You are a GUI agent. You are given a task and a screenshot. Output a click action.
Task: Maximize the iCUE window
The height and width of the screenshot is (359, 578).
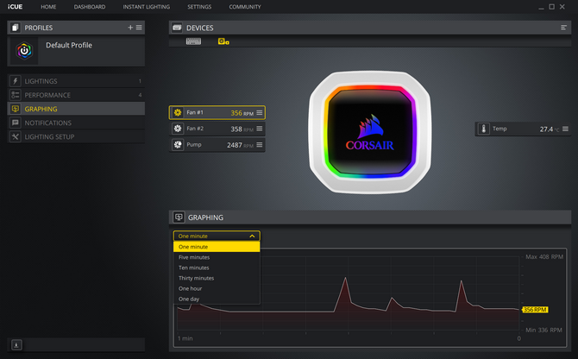[551, 7]
